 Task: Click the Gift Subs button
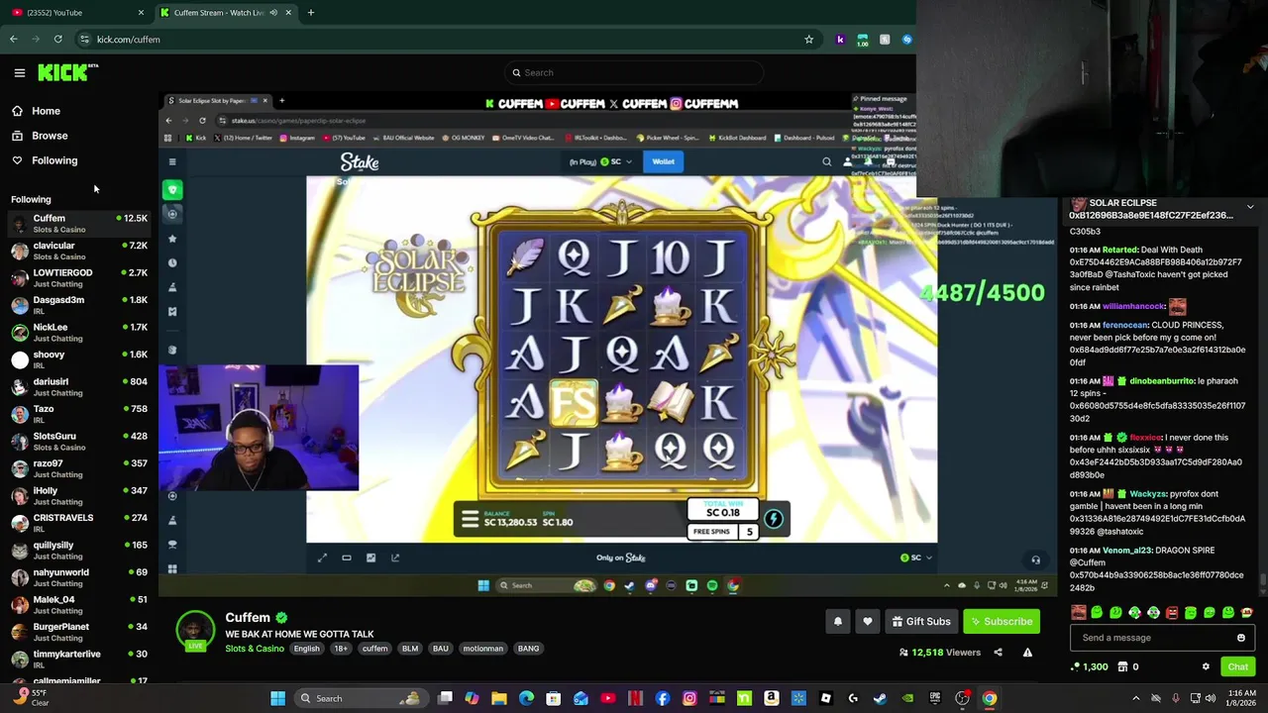point(920,622)
